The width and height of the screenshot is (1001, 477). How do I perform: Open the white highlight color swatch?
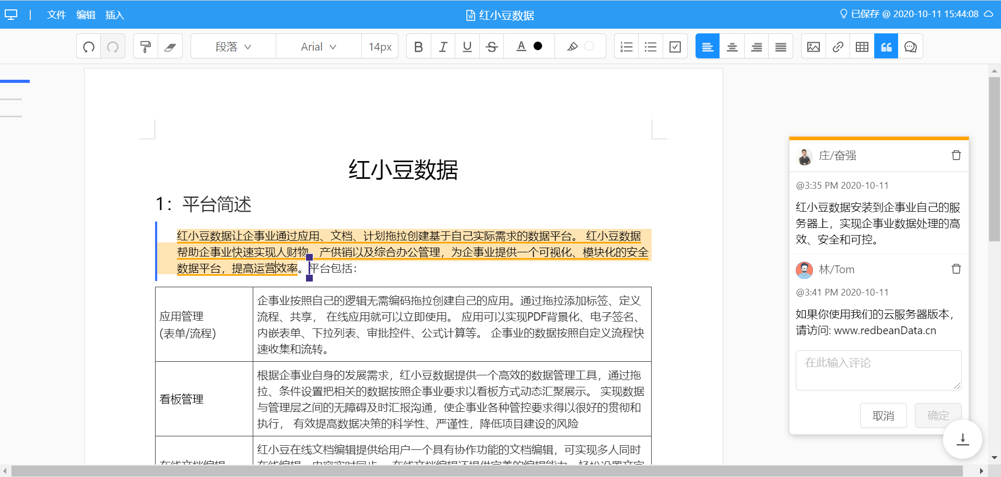pos(589,46)
